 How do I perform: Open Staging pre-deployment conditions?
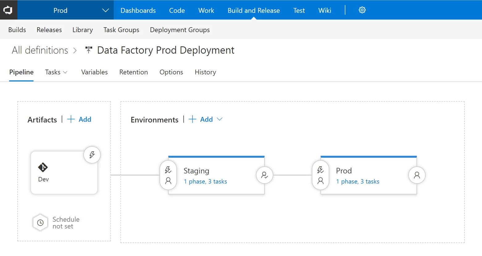[168, 175]
